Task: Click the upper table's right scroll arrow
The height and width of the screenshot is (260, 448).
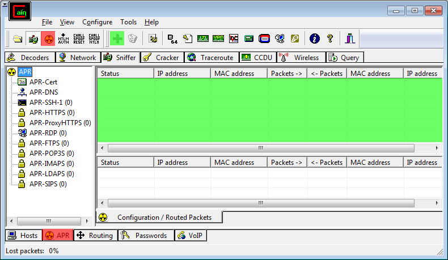Action: [437, 148]
